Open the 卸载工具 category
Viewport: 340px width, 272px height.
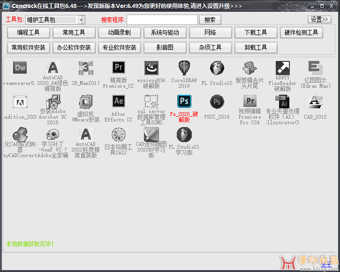click(256, 47)
